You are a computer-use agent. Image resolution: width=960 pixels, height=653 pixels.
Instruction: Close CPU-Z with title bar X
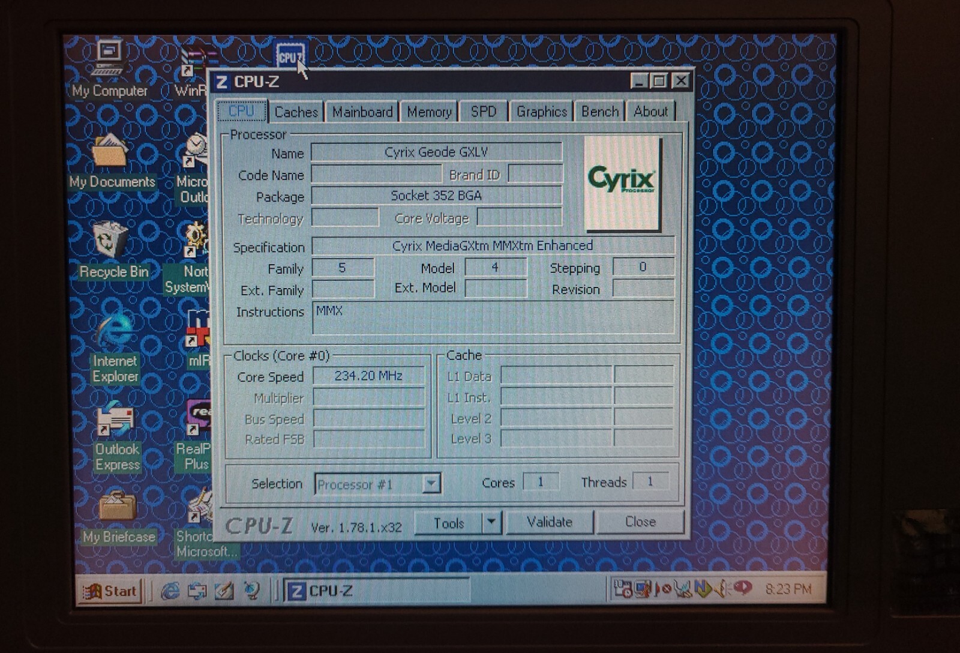[681, 80]
